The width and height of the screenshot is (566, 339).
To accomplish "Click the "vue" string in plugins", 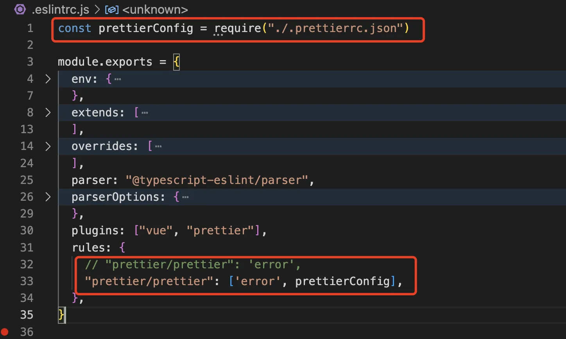I will point(156,230).
